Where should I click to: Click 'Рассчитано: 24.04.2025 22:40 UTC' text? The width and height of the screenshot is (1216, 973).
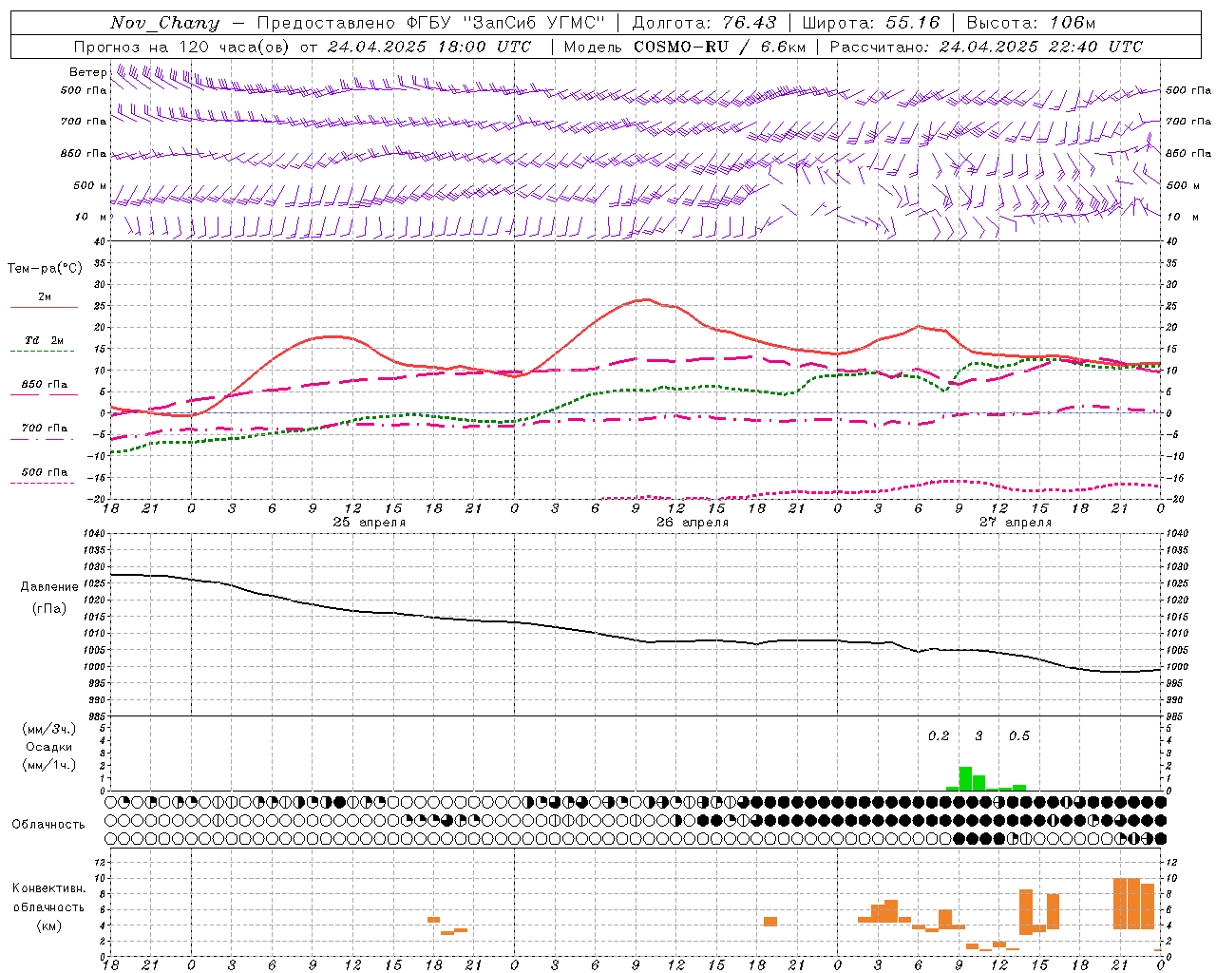[986, 47]
